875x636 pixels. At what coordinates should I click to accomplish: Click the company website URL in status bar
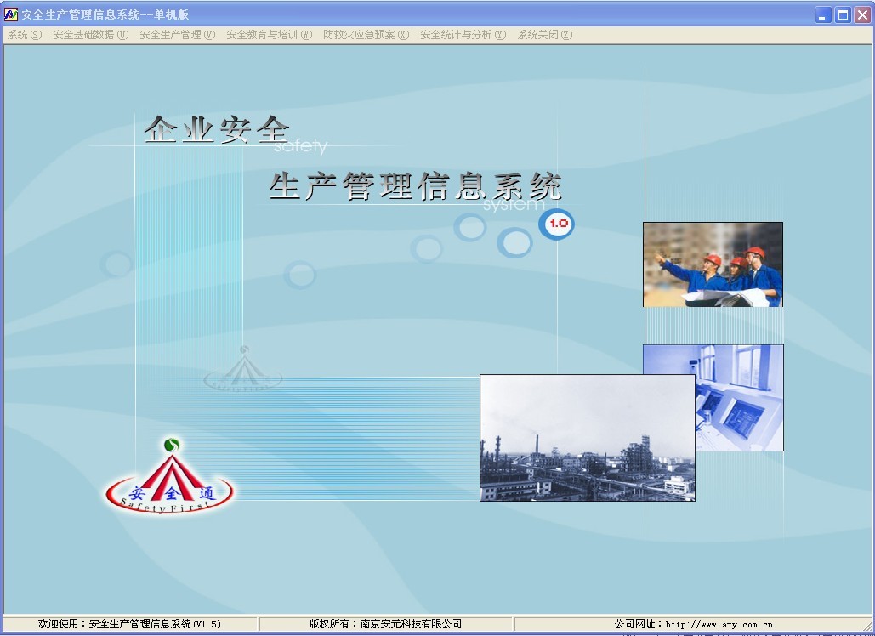click(719, 624)
